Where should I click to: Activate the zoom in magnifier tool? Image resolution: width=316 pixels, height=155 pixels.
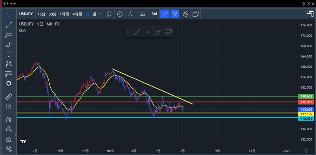click(x=8, y=106)
